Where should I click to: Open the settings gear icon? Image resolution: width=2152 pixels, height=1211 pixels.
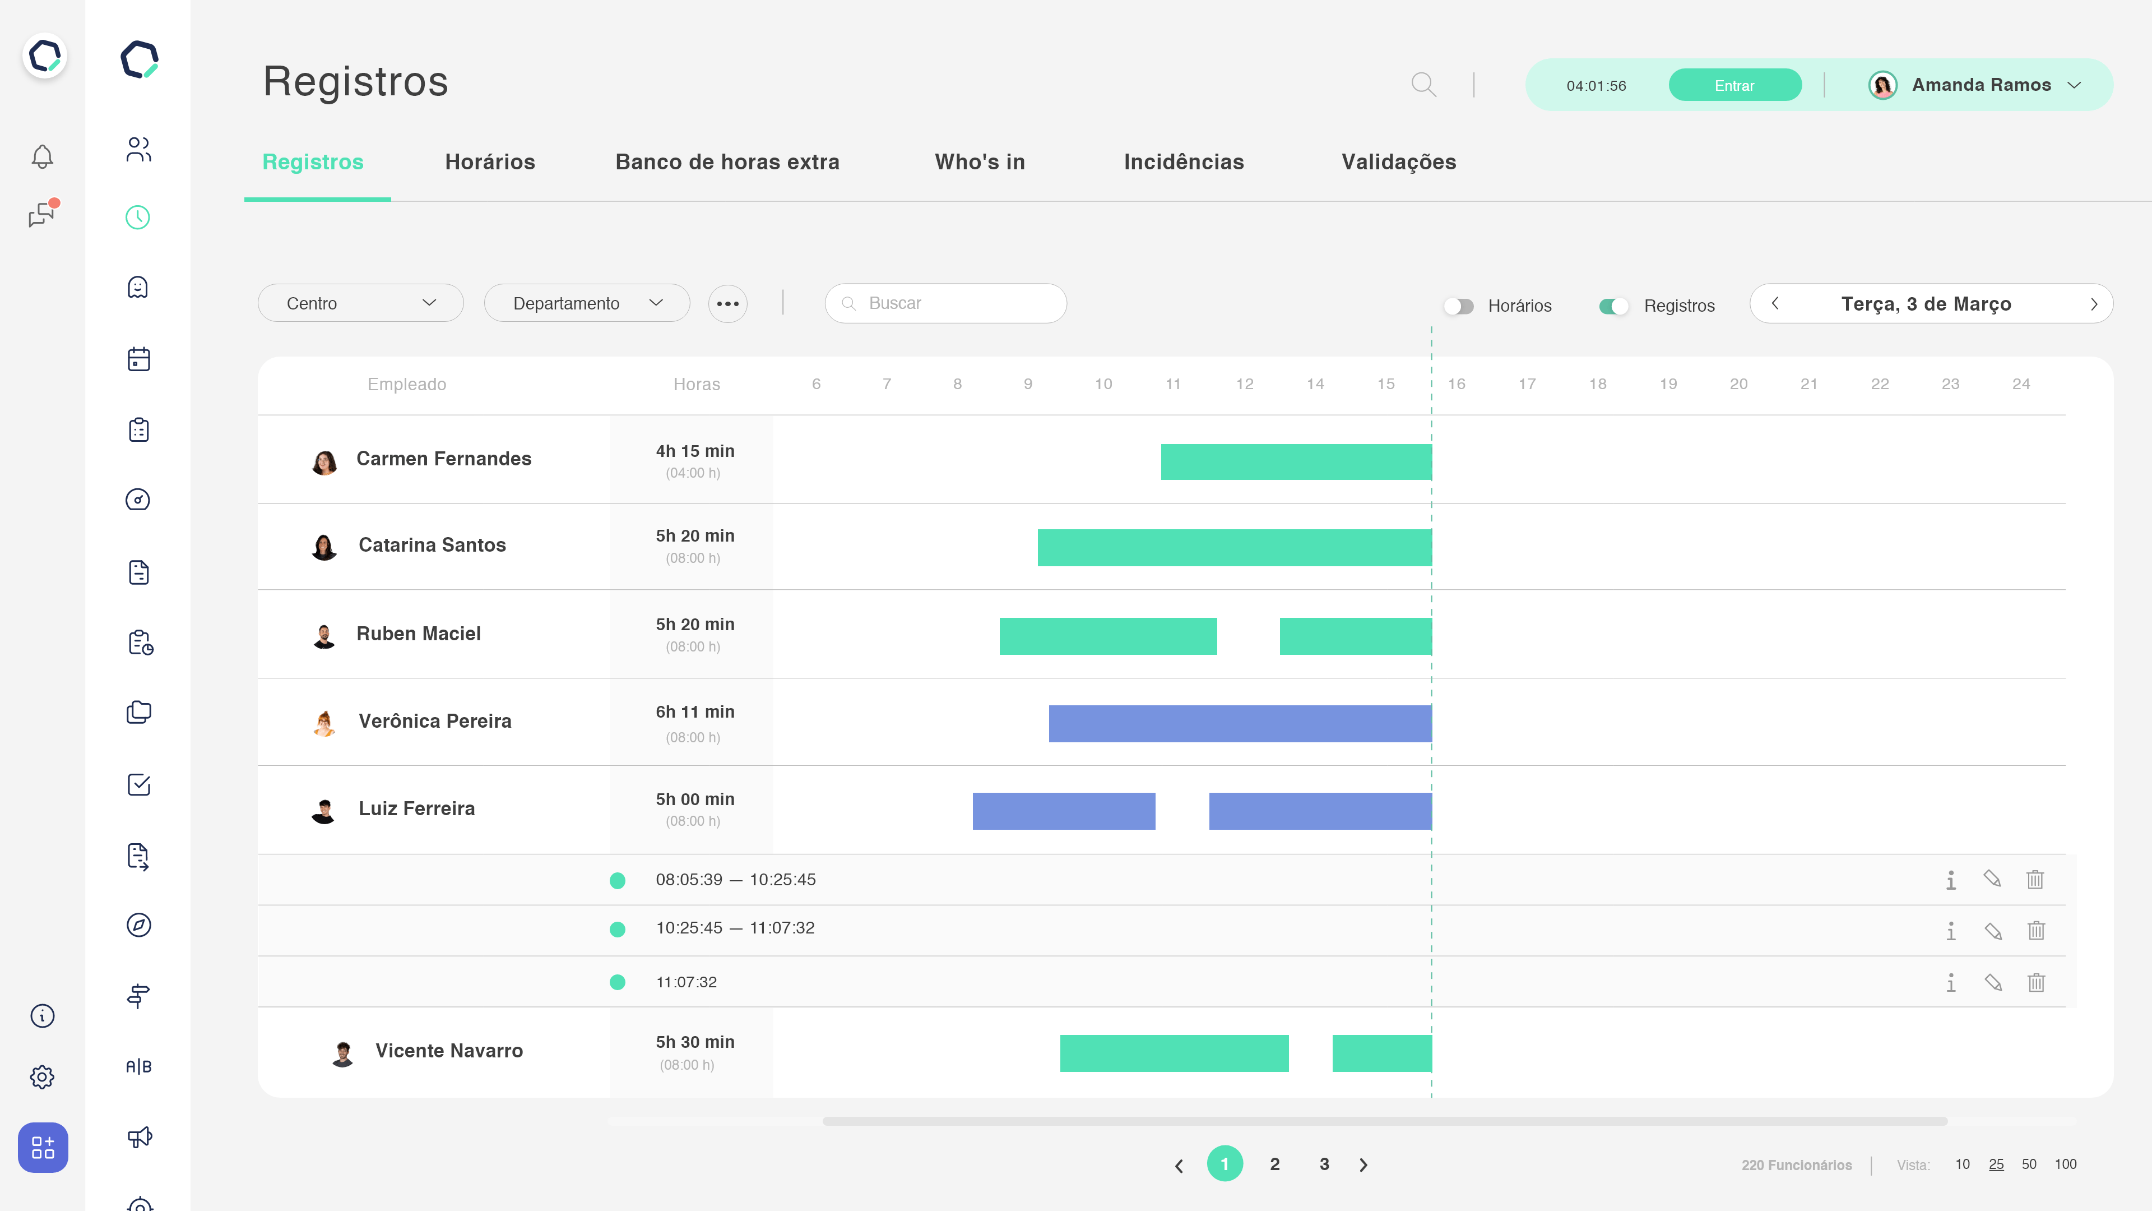[42, 1076]
